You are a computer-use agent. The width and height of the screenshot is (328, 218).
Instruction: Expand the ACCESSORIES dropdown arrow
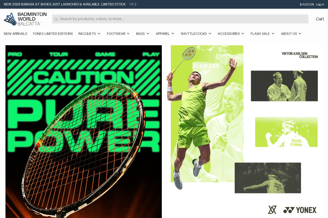(x=243, y=34)
